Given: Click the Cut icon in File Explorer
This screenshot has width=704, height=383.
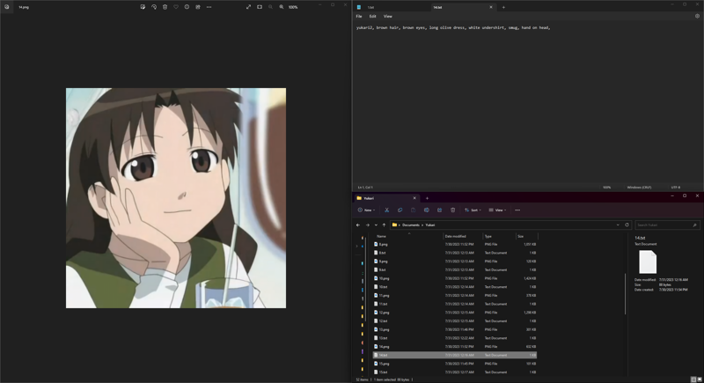Looking at the screenshot, I should [x=386, y=210].
